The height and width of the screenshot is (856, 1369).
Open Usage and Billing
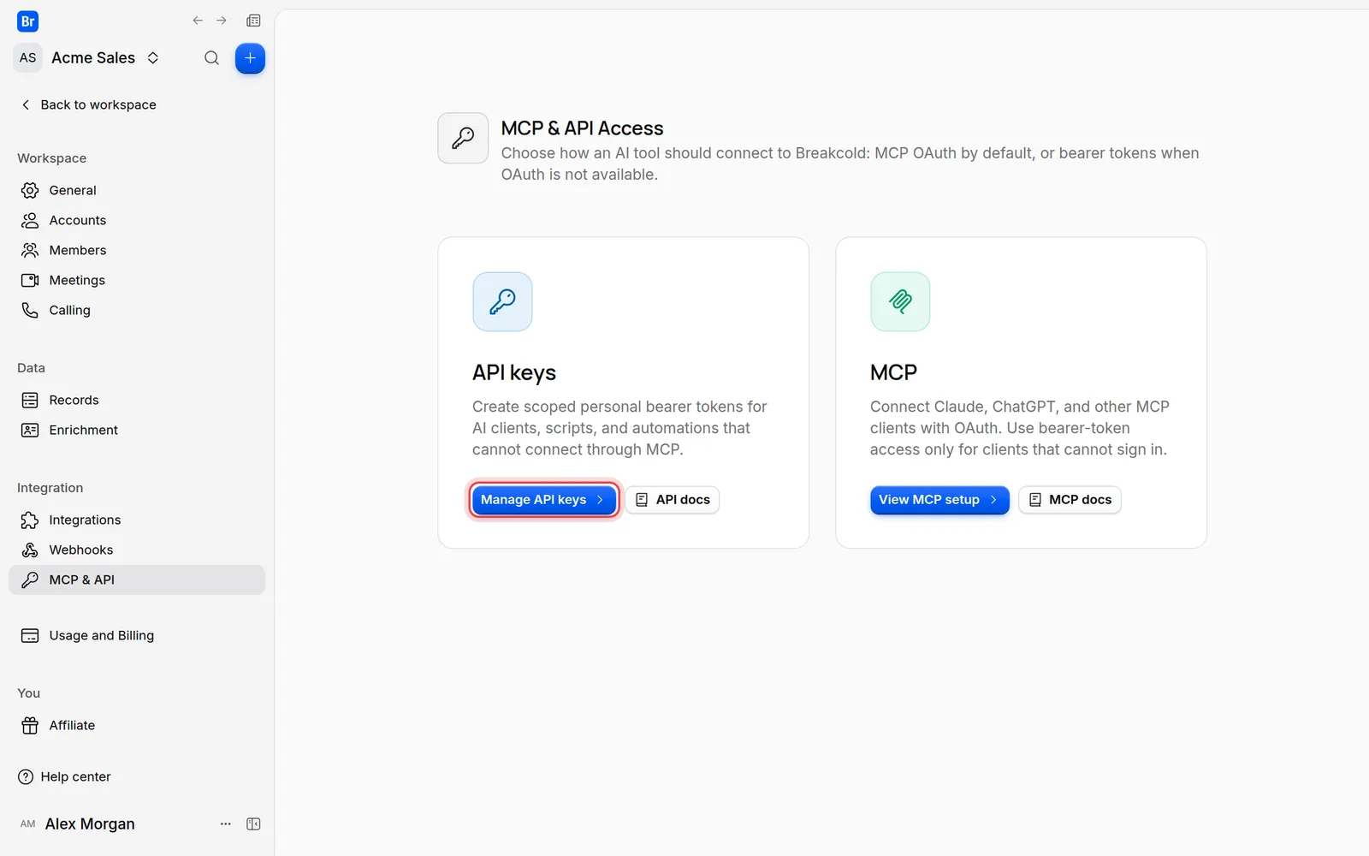(x=137, y=635)
